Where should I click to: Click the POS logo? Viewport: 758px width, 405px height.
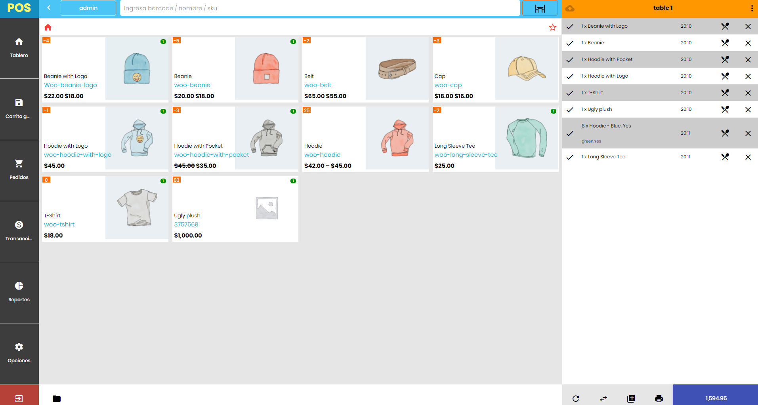click(x=19, y=8)
